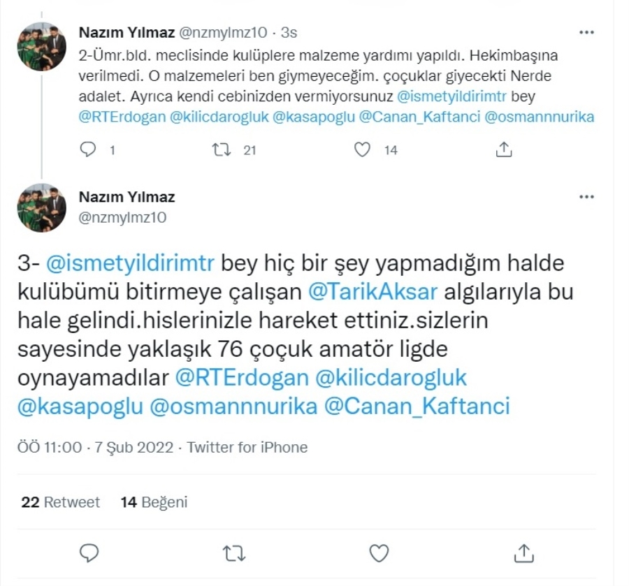Open more options menu on first tweet
The width and height of the screenshot is (629, 586).
(586, 32)
